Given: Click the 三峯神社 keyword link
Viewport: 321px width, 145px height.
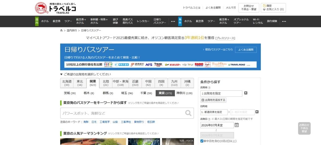Looking at the screenshot, I should point(126,122).
